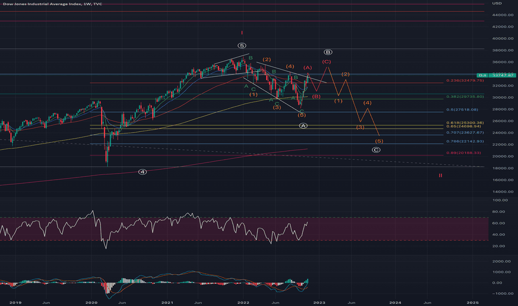The height and width of the screenshot is (306, 518).
Task: Click the circled A wave label
Action: [303, 126]
